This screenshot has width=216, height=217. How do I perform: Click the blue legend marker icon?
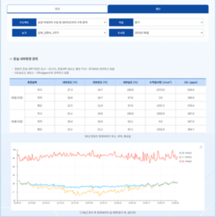(183, 153)
